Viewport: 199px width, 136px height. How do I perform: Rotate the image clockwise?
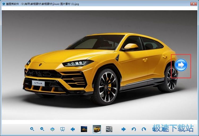coord(144,129)
